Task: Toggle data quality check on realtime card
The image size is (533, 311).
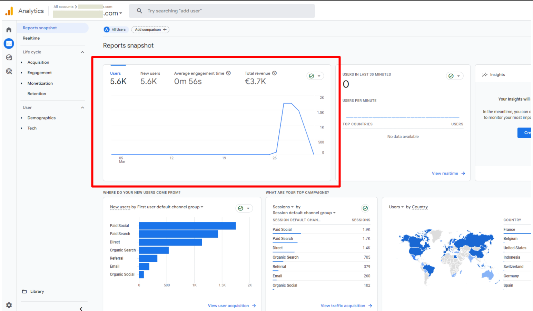Action: pyautogui.click(x=454, y=76)
